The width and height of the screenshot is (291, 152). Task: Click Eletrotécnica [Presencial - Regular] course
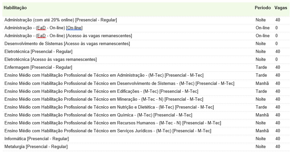(39, 52)
